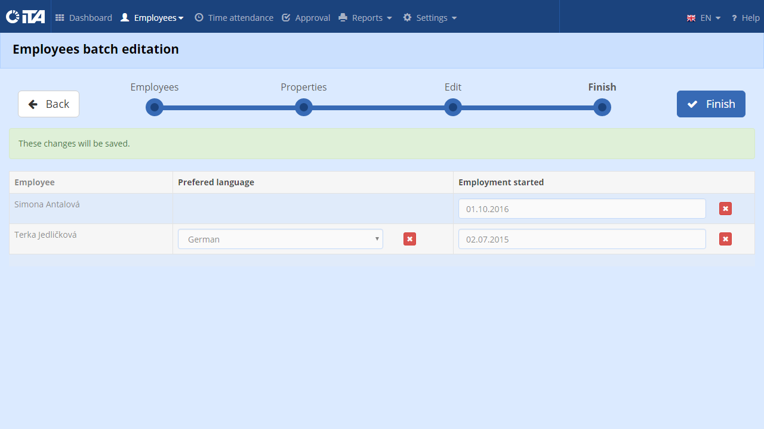Switch language via EN flag dropdown

704,18
